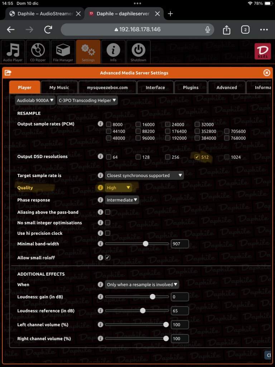
Task: Show info for Minimal band-width
Action: tap(100, 244)
